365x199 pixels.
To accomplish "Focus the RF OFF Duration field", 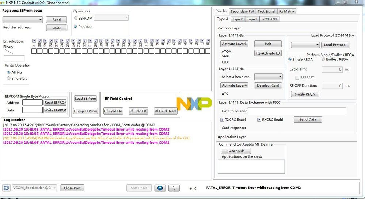I will (x=332, y=86).
